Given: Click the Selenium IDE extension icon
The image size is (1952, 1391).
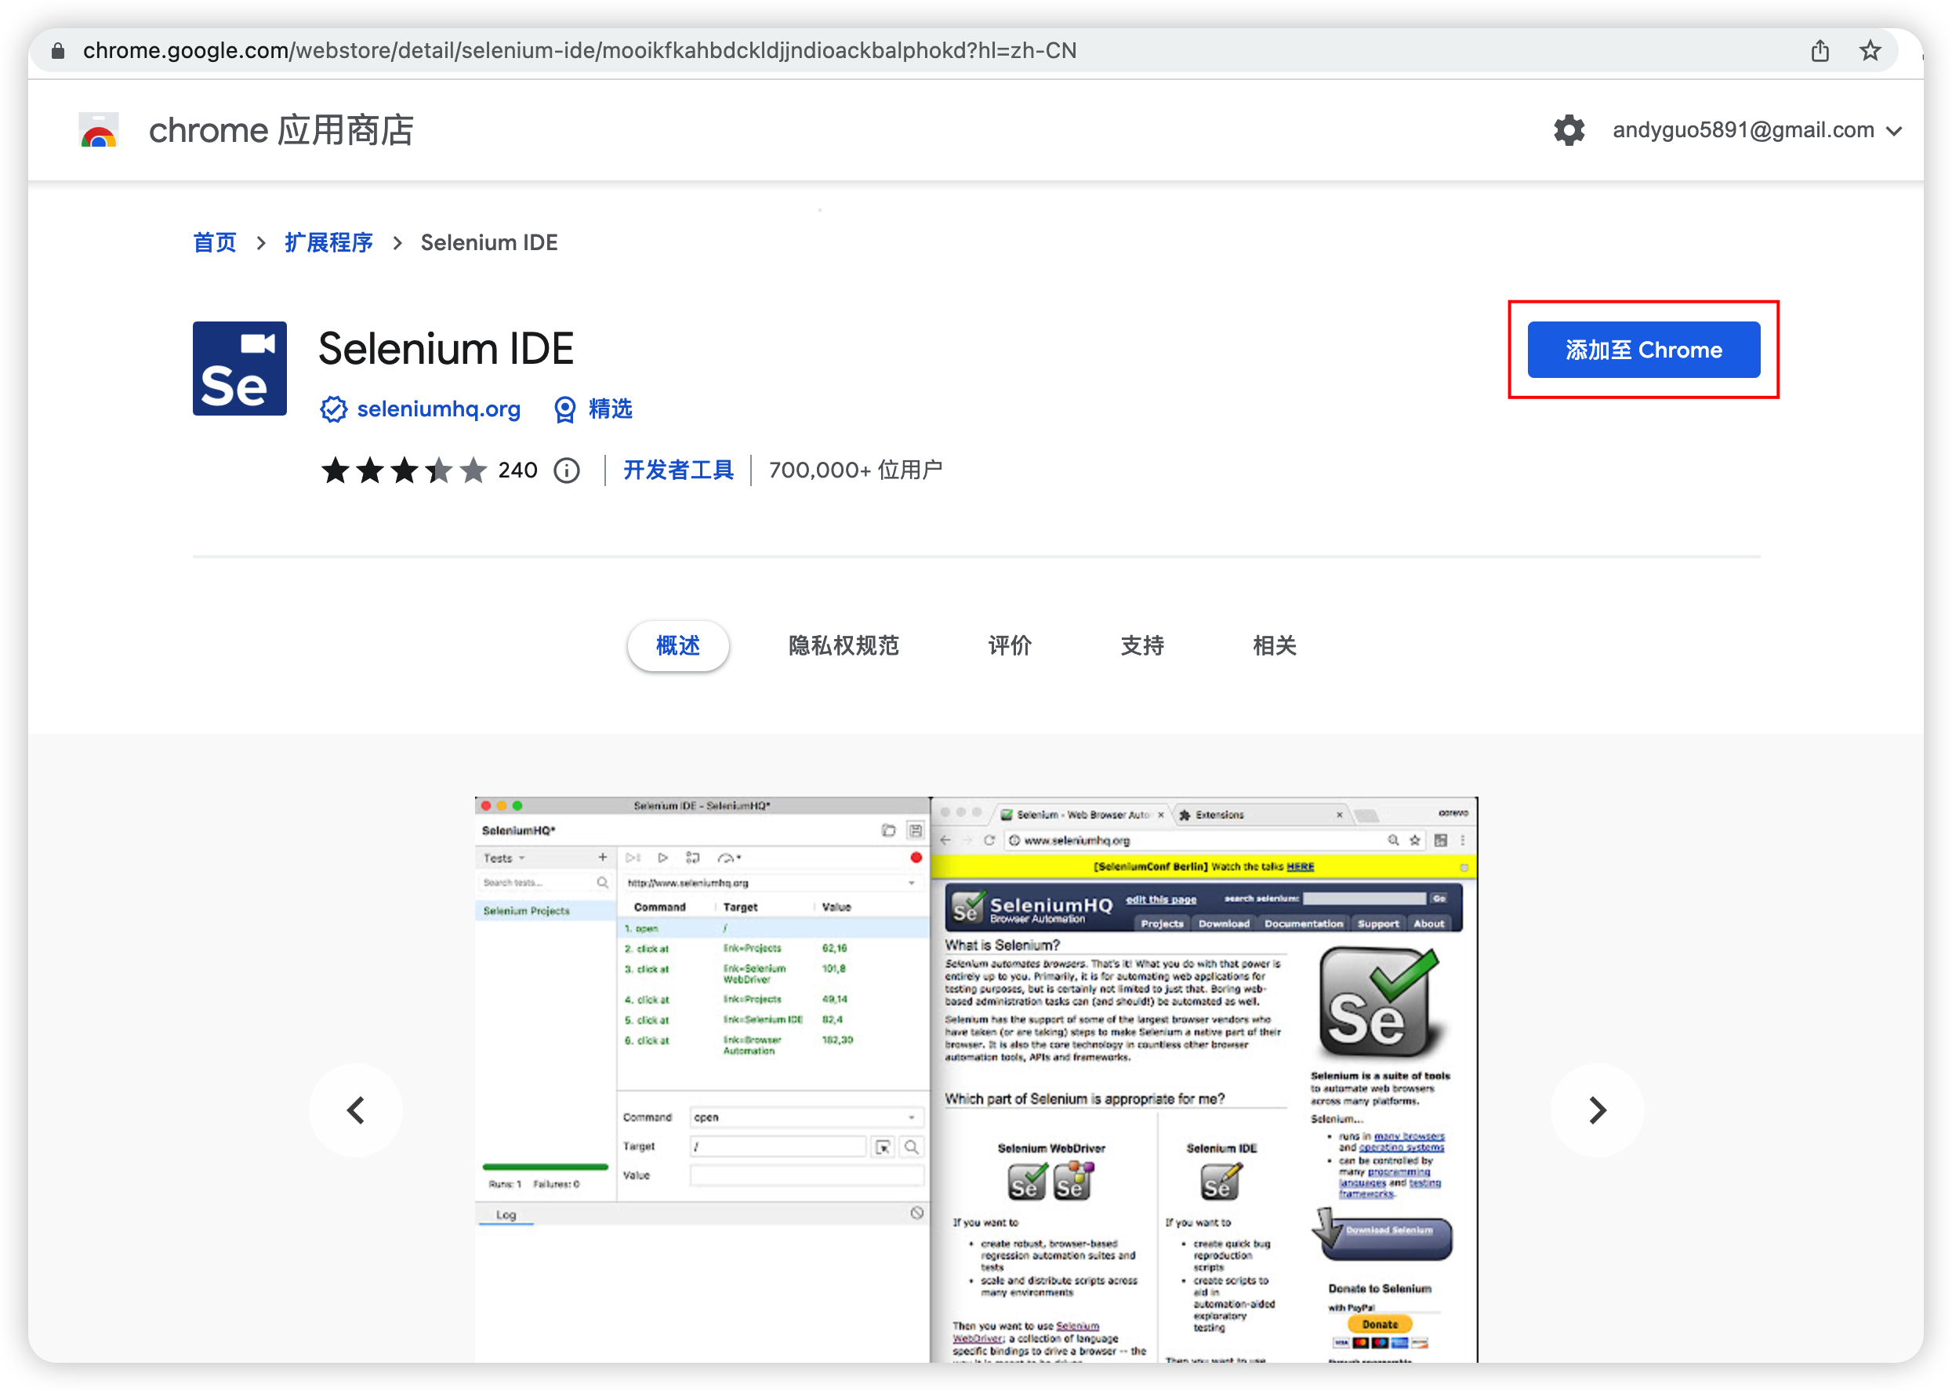Looking at the screenshot, I should [240, 369].
